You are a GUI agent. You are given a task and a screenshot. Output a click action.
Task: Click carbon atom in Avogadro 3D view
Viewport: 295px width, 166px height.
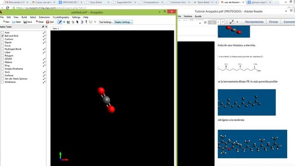106,100
